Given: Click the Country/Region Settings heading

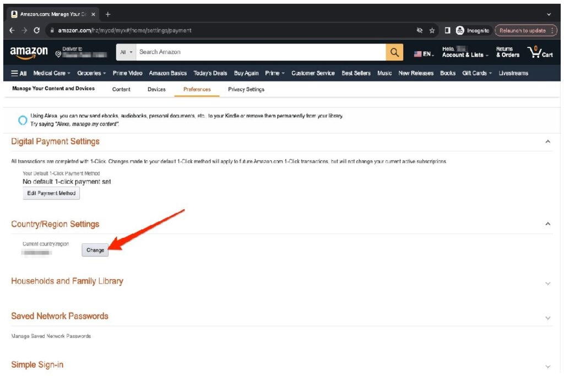Looking at the screenshot, I should (55, 224).
